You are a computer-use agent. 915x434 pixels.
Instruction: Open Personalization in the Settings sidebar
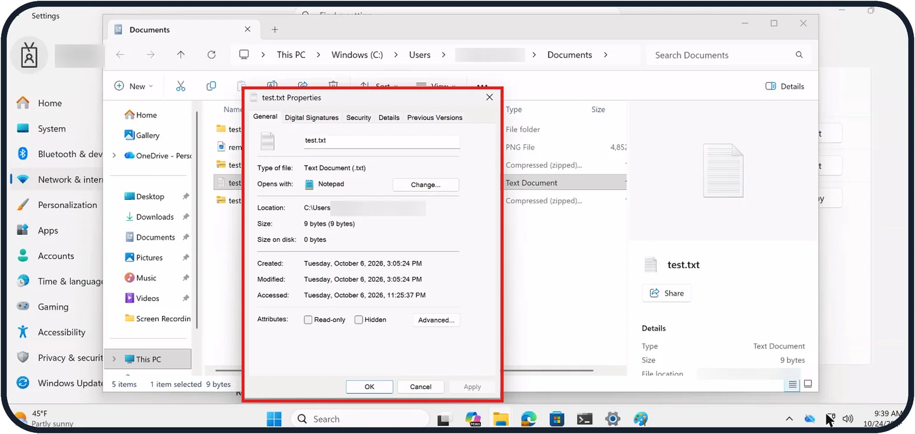(67, 205)
